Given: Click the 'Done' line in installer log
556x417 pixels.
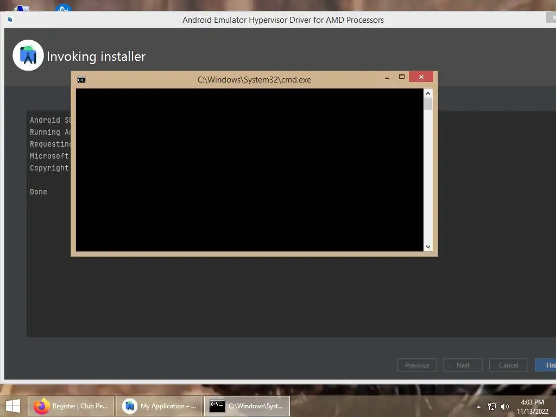Looking at the screenshot, I should 39,192.
